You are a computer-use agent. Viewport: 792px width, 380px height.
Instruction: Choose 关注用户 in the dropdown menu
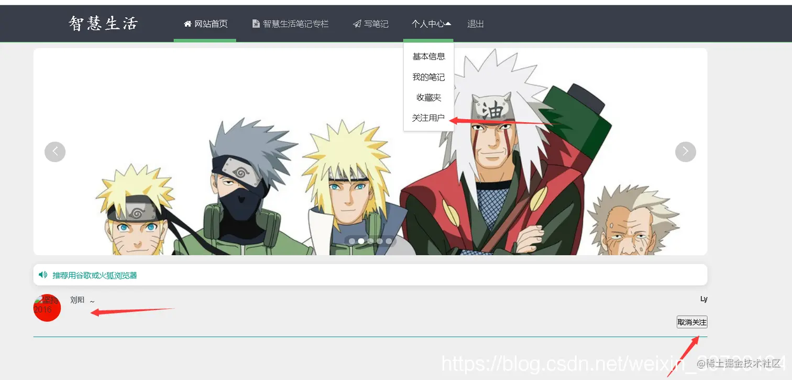point(428,118)
